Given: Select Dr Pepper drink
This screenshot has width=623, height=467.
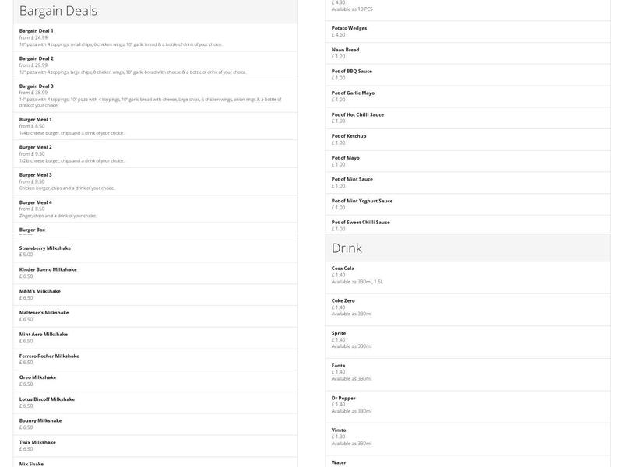Looking at the screenshot, I should 467,404.
